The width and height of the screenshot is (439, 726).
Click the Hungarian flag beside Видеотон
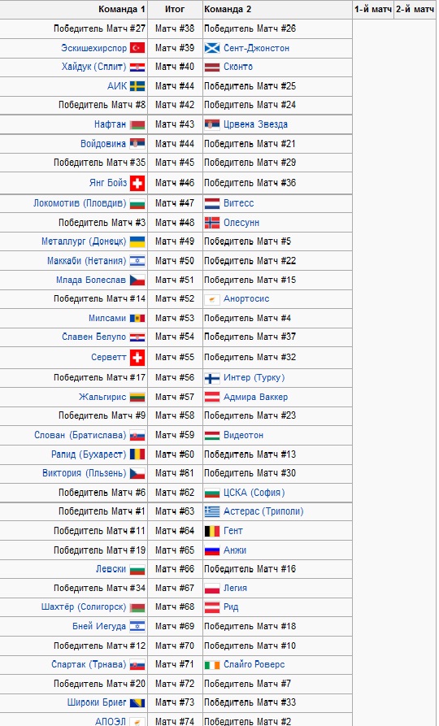tap(212, 435)
